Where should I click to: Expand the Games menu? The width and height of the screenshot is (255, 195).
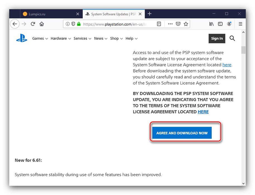click(x=40, y=38)
